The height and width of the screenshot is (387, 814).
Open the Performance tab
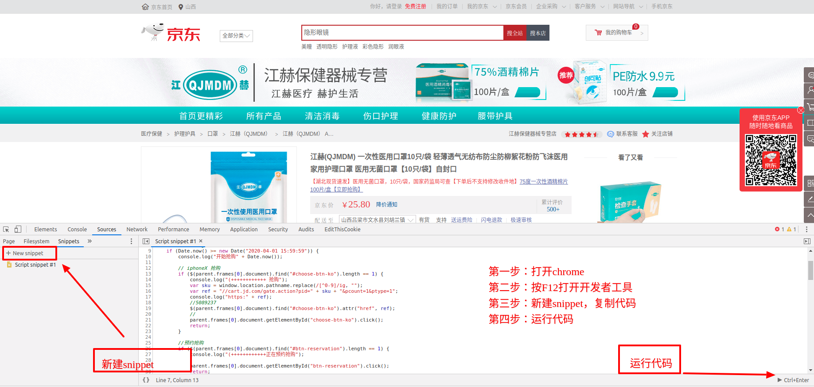coord(173,229)
